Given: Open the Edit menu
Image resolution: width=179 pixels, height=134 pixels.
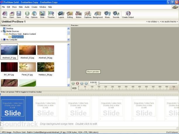Looking at the screenshot, I should pos(8,7).
